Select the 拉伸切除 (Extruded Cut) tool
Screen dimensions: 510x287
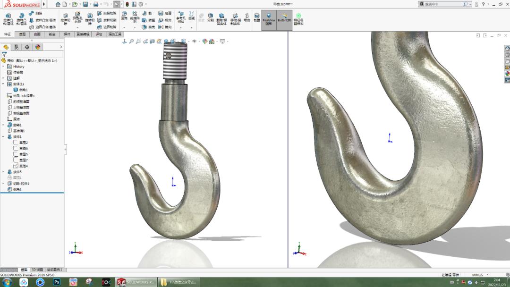(x=66, y=17)
